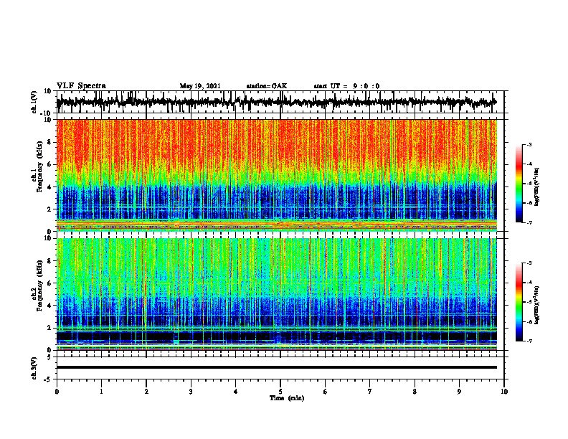Click the flat black ch.3 voltage line
568x439 pixels.
[276, 367]
